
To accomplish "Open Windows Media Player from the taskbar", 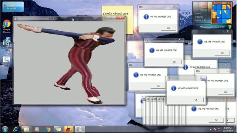I will pos(37,129).
